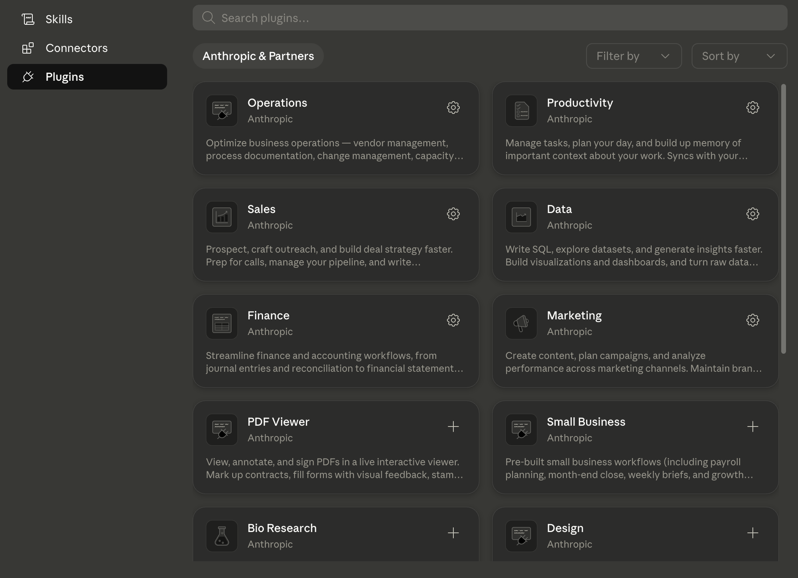The image size is (798, 578).
Task: Click description 'Manage tasks, plan your day'
Action: click(x=626, y=149)
